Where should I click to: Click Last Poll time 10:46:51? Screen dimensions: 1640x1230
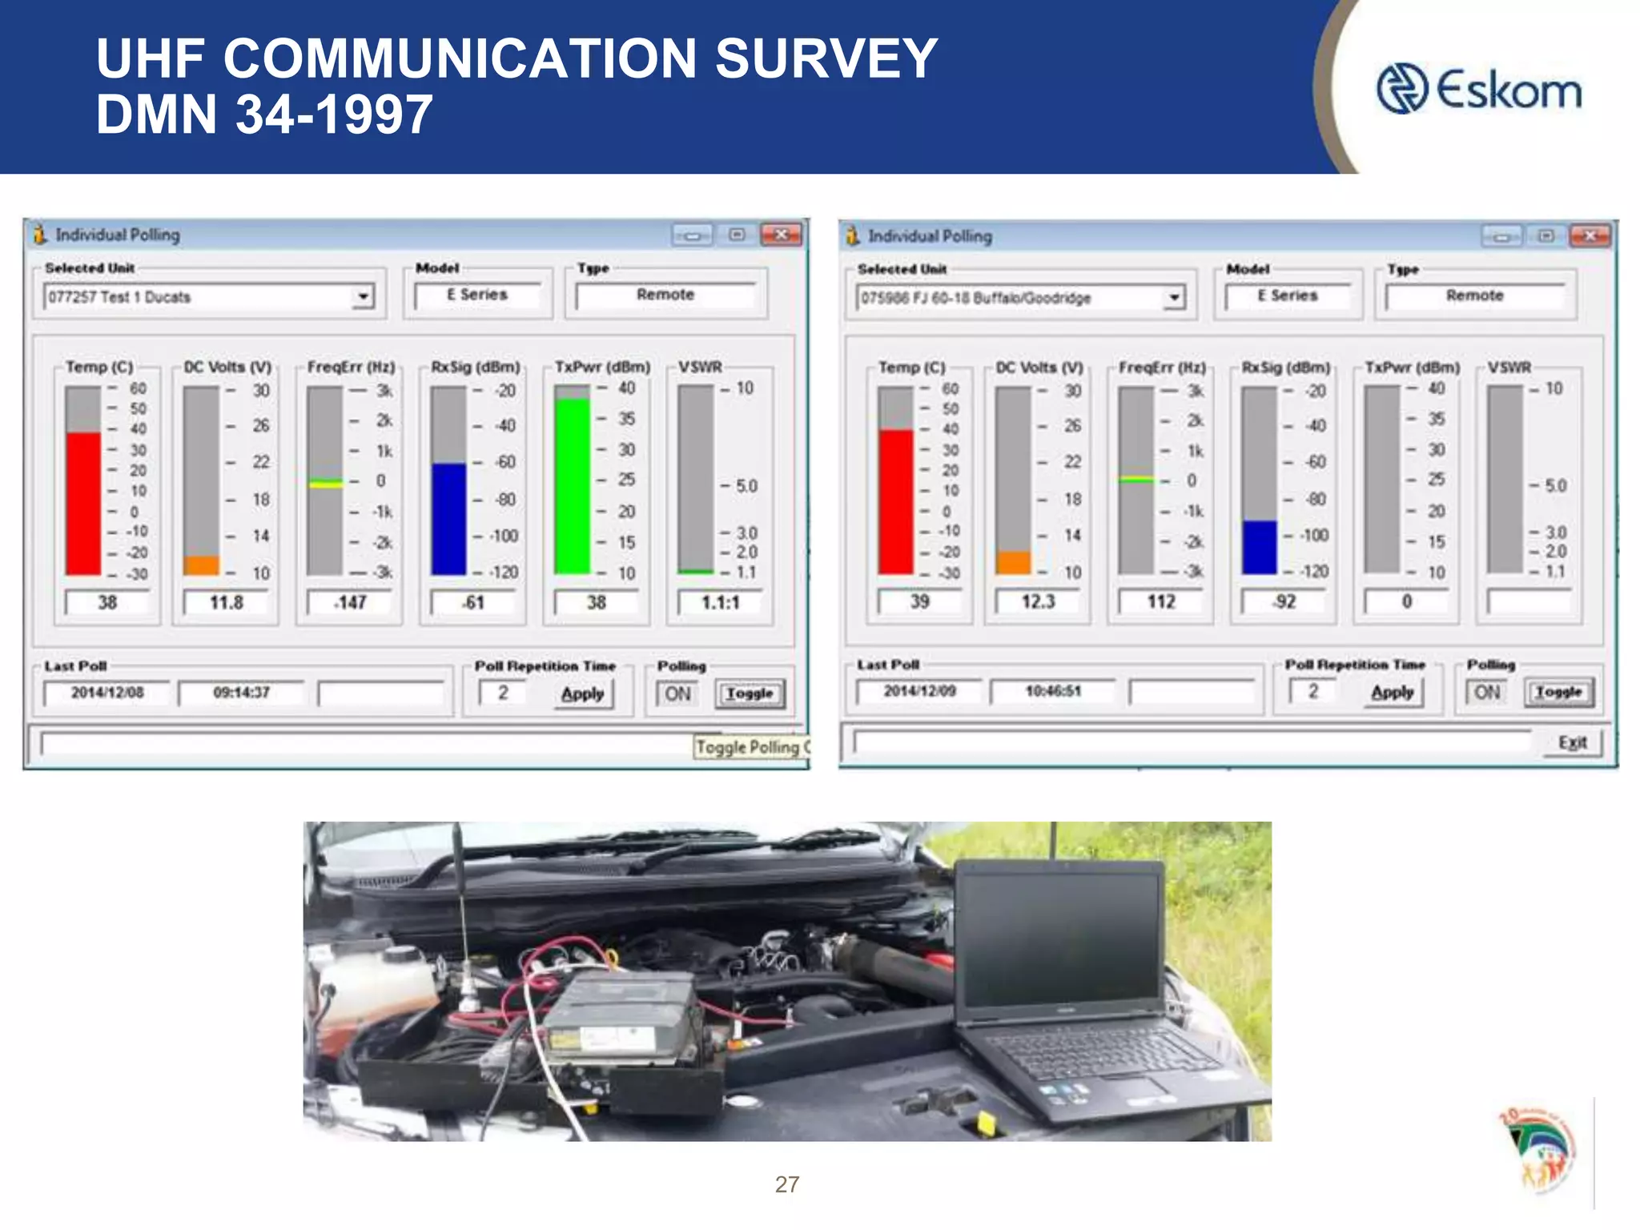pyautogui.click(x=1053, y=691)
